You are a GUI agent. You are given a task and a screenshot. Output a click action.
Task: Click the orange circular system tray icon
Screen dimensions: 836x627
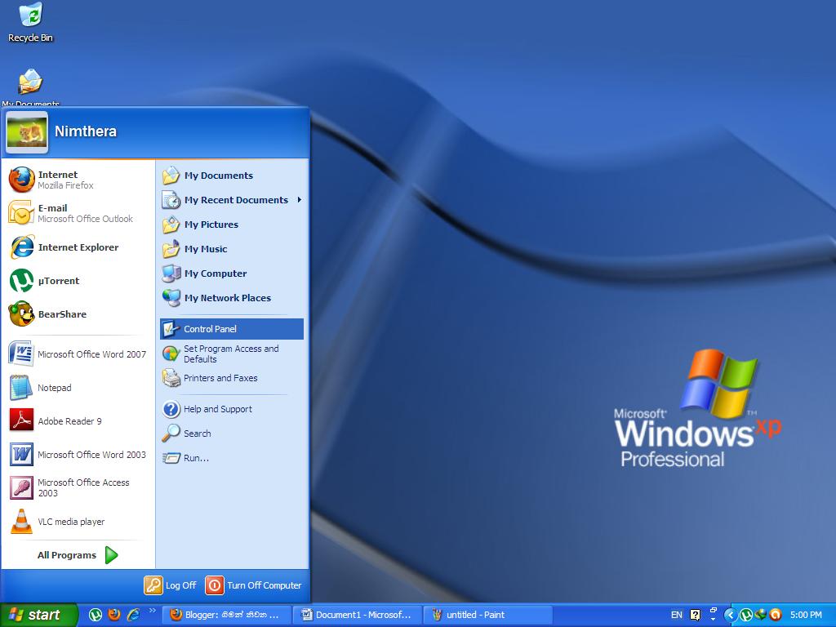pos(776,615)
